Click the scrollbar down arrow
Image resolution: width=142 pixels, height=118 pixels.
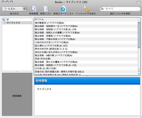(x=139, y=74)
